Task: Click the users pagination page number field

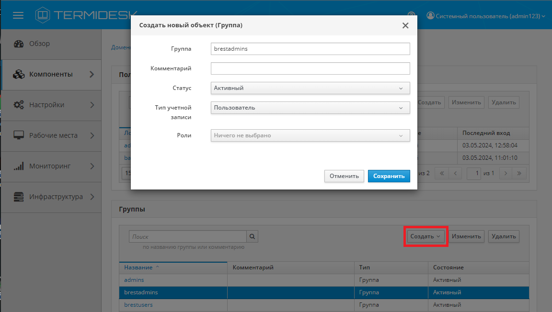Action: (x=474, y=173)
